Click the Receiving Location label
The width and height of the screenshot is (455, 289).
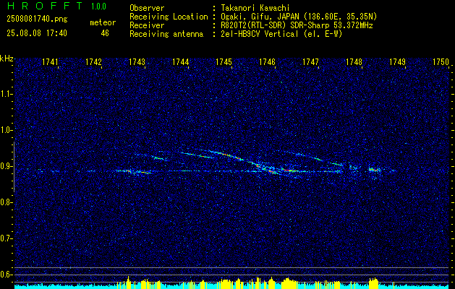(x=169, y=17)
